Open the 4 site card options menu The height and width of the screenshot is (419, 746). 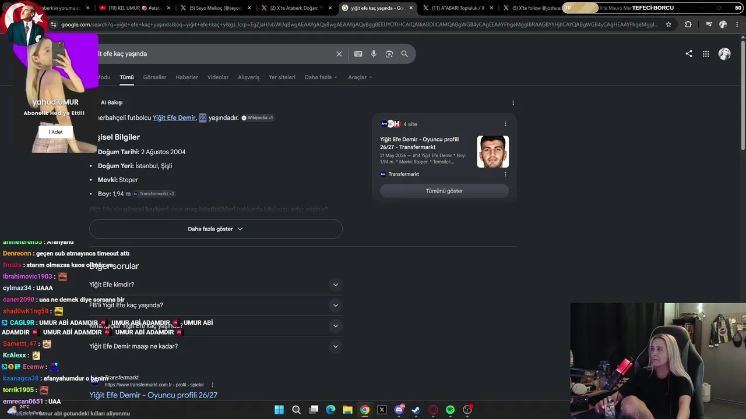(505, 124)
